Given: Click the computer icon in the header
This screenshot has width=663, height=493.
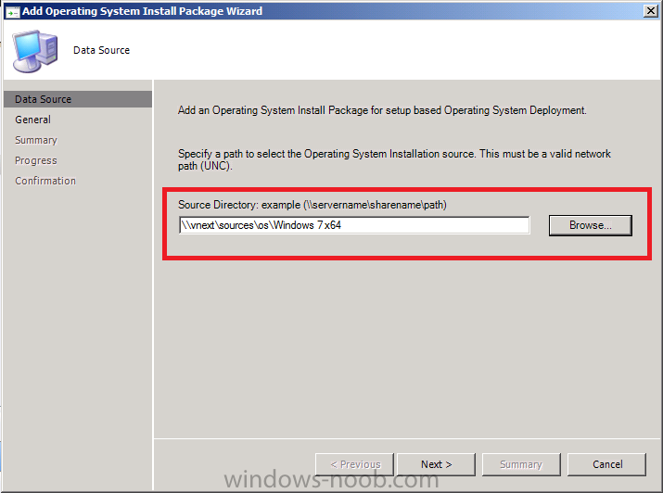Looking at the screenshot, I should [34, 52].
